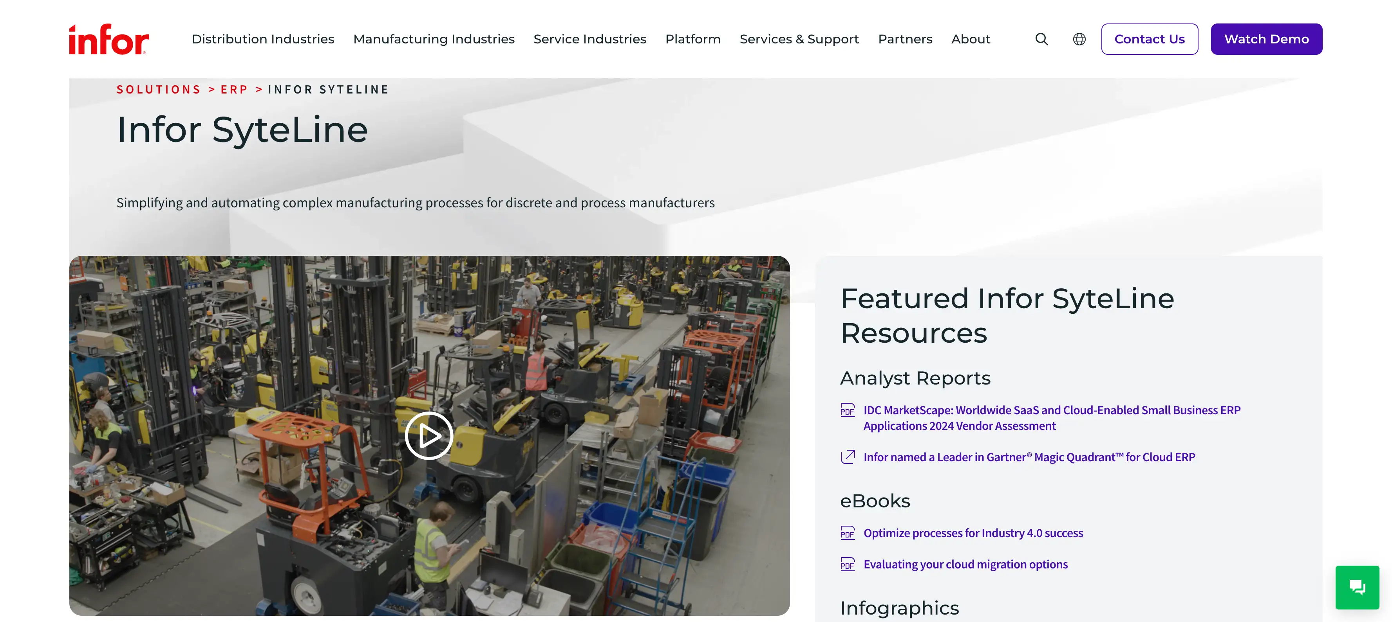Screen dimensions: 1392x622
Task: Open Distribution Industries menu
Action: point(263,40)
